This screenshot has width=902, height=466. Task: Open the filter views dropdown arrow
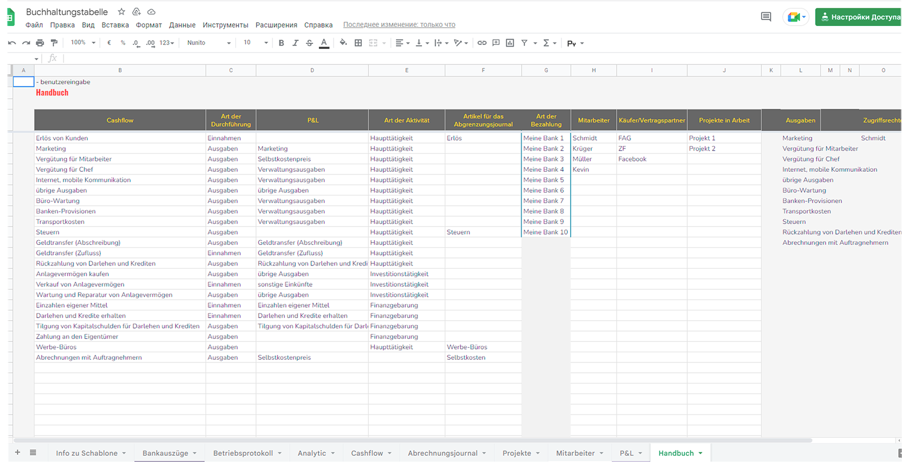[535, 43]
